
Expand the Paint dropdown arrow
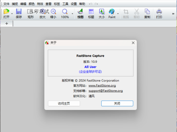118,14
